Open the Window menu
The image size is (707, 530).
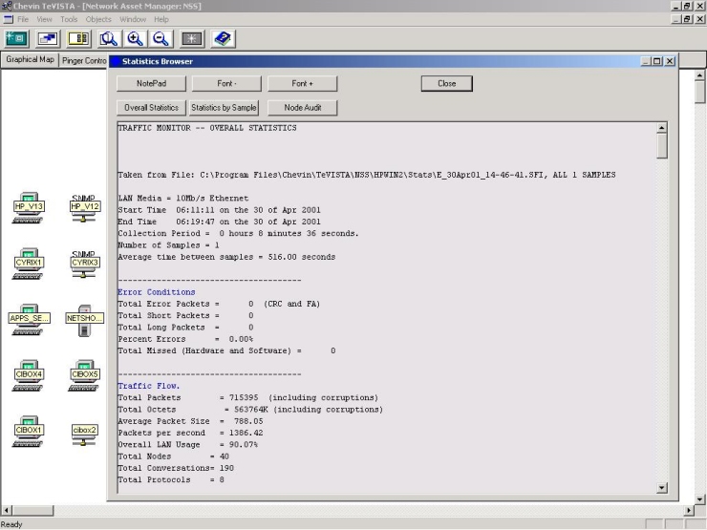pyautogui.click(x=133, y=19)
